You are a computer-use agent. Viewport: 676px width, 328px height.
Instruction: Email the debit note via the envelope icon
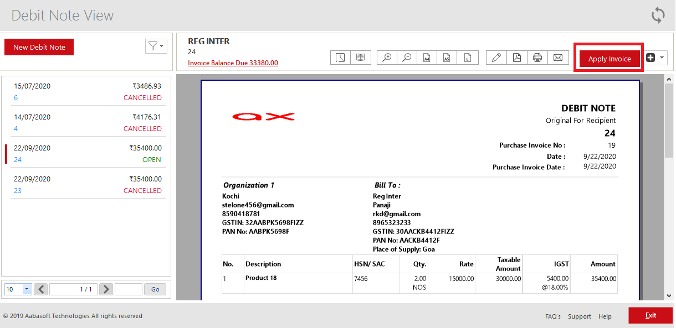557,57
